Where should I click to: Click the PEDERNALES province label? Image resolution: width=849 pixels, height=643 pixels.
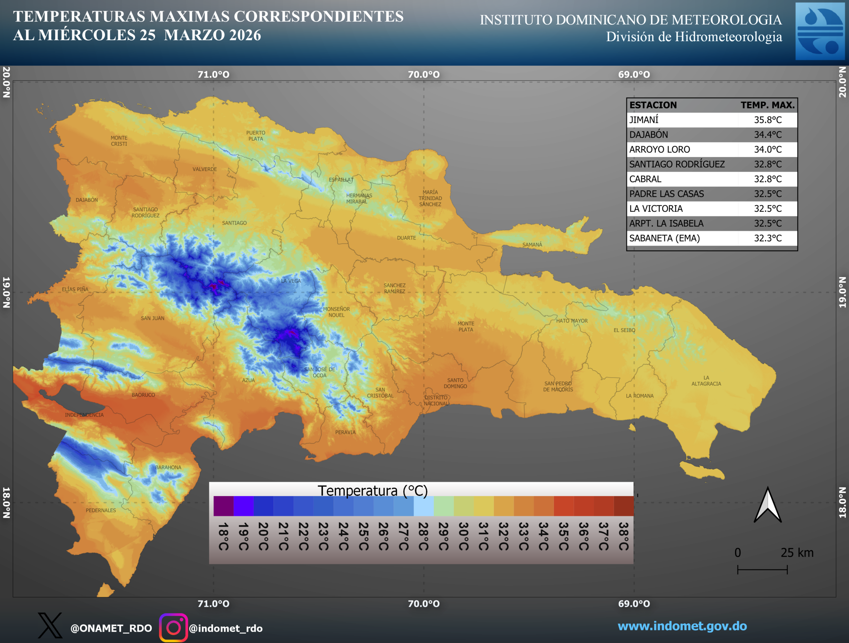pos(100,510)
